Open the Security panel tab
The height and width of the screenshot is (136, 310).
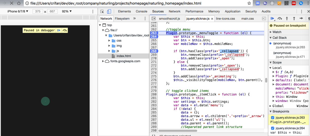tap(251, 11)
